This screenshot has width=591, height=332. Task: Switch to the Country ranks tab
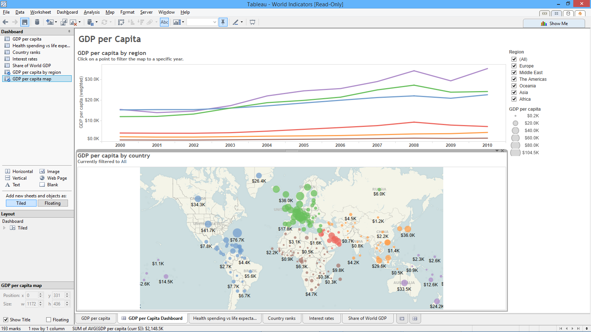[x=281, y=318]
